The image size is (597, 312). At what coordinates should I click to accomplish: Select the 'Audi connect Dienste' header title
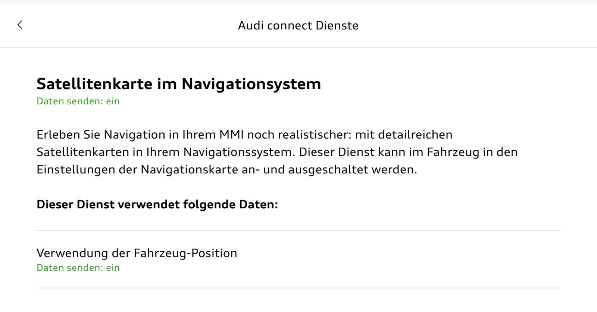tap(298, 25)
